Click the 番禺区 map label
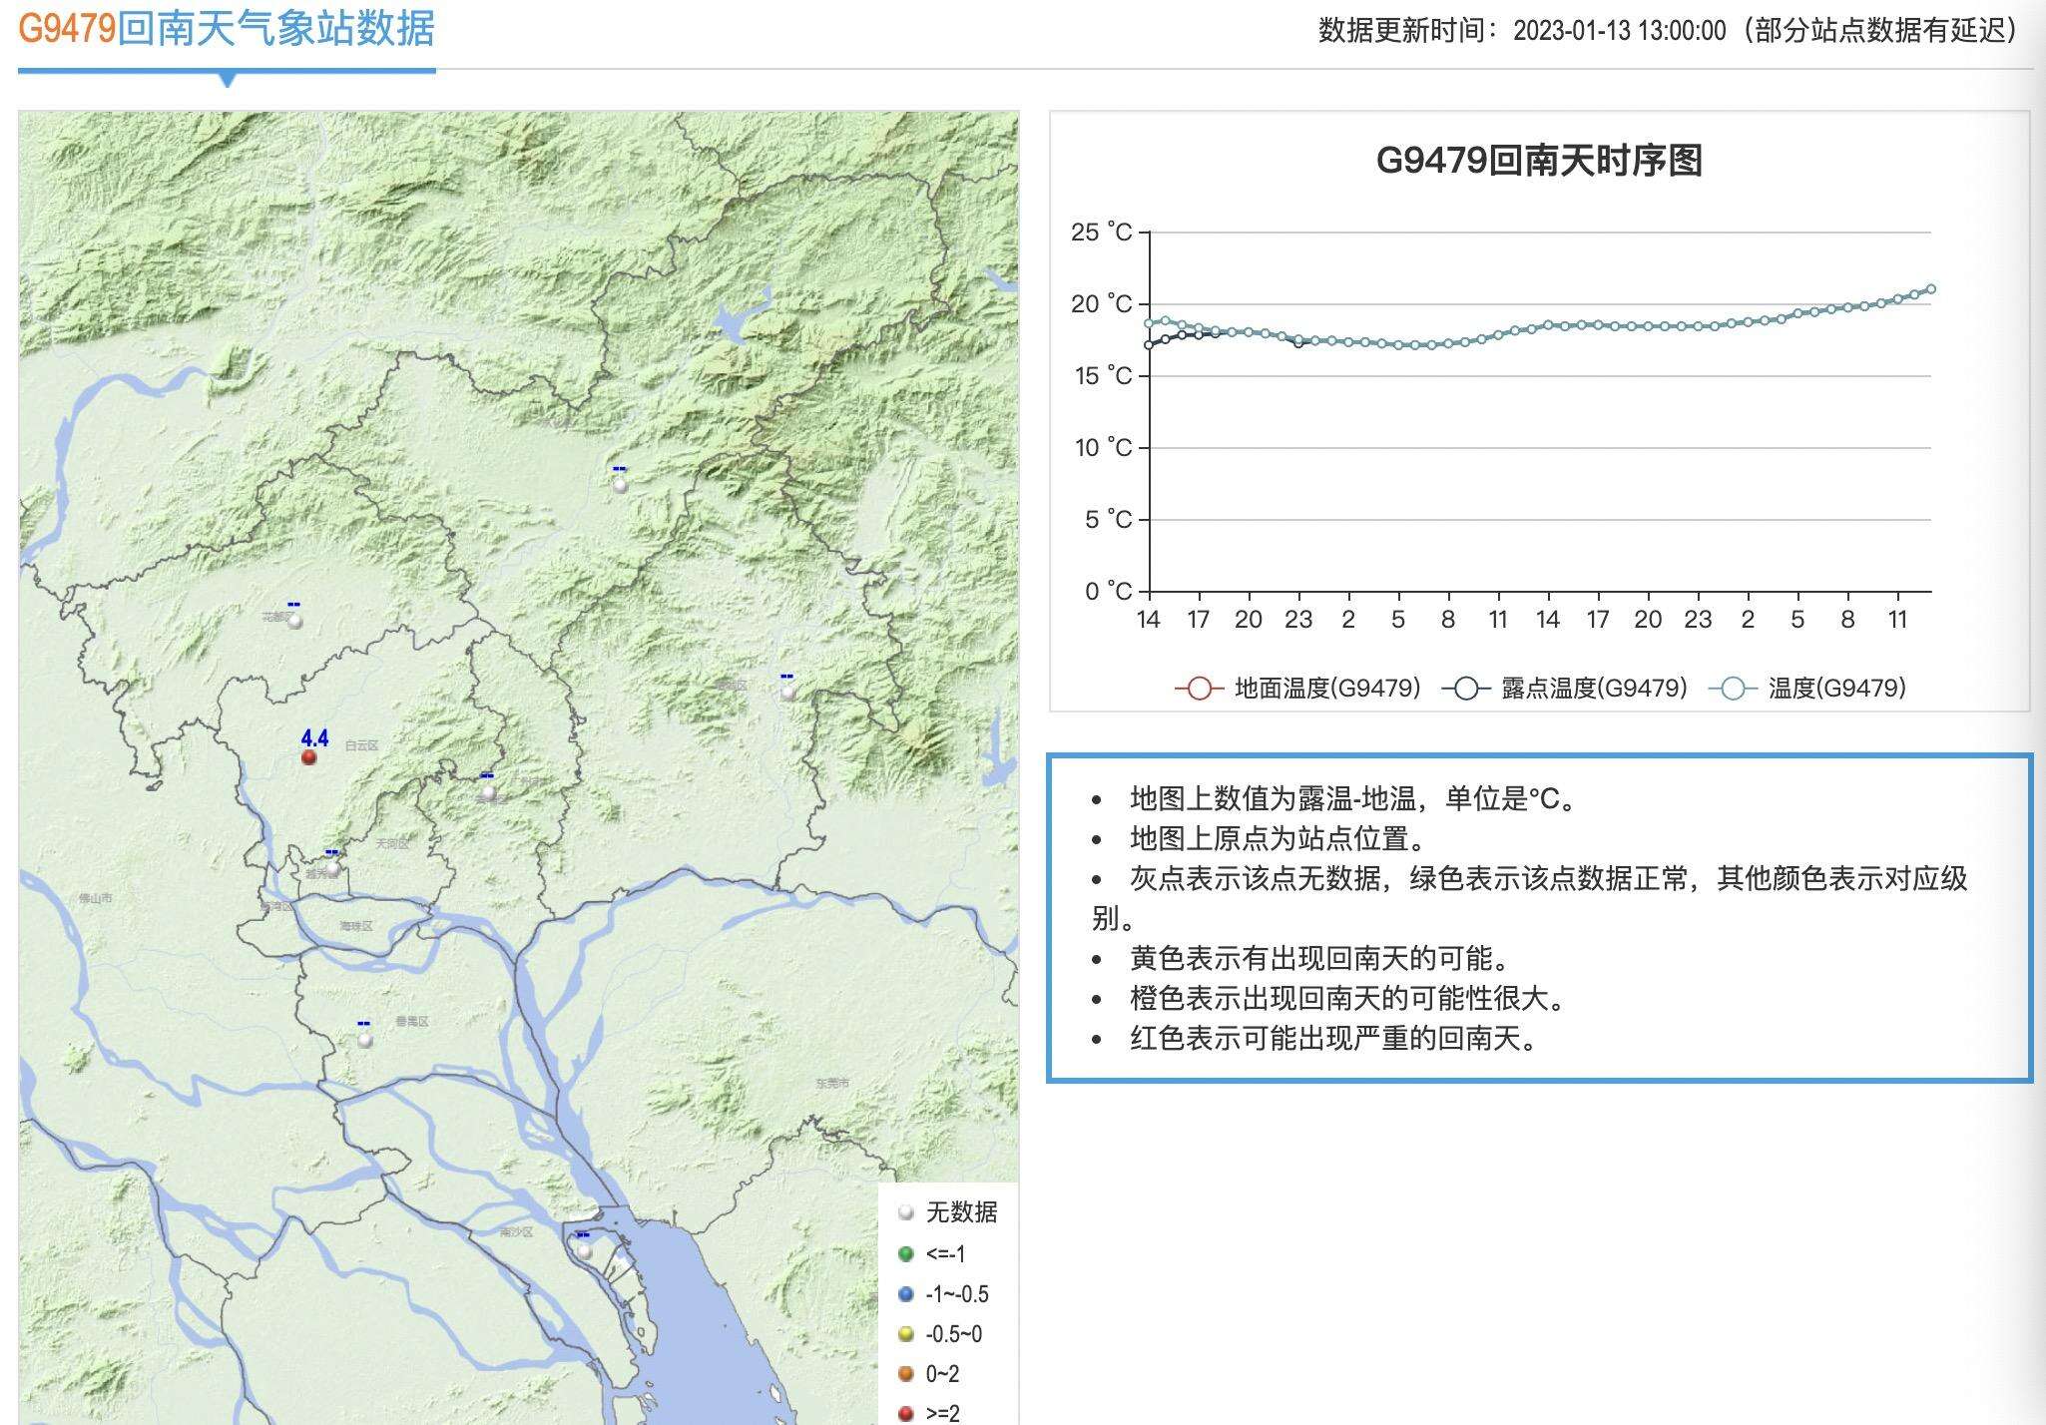The image size is (2046, 1425). (x=412, y=1021)
